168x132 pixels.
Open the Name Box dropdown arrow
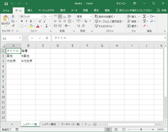point(20,38)
